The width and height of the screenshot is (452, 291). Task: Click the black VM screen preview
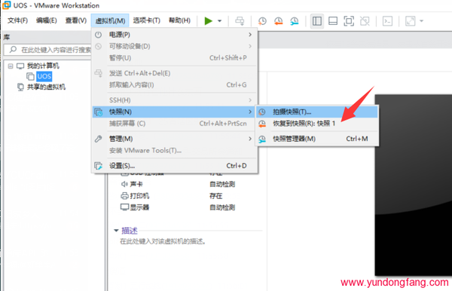[x=414, y=185]
